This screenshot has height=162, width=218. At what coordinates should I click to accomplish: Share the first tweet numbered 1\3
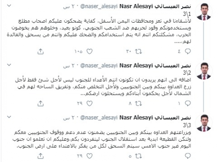tap(40, 51)
